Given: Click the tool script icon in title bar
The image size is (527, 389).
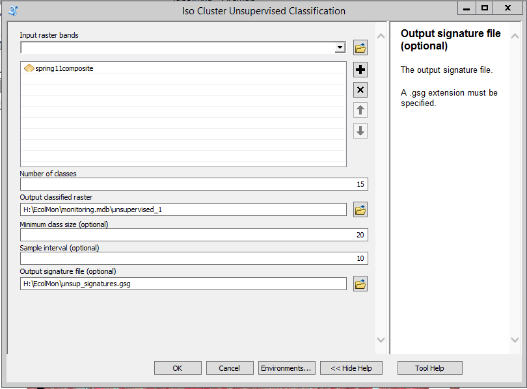Looking at the screenshot, I should [13, 11].
